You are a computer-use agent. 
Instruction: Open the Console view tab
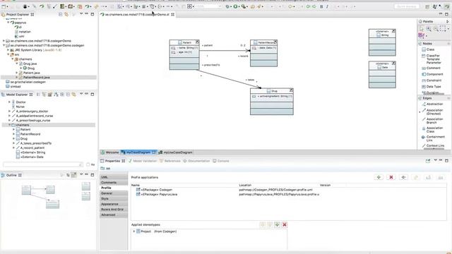[221, 161]
